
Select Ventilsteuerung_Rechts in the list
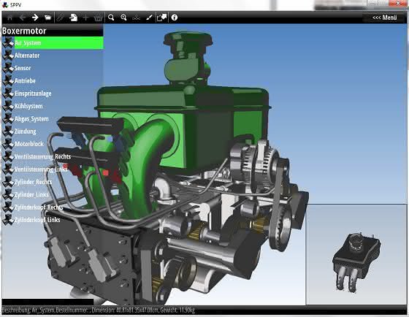click(x=42, y=156)
